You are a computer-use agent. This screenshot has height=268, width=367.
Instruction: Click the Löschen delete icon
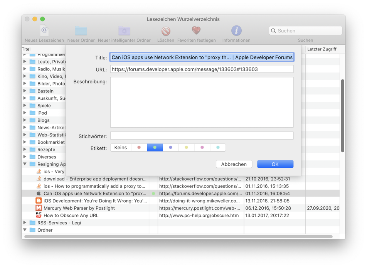166,31
